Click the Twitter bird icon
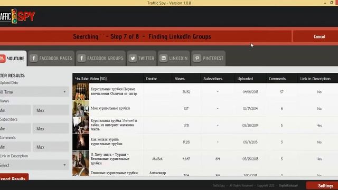This screenshot has height=190, width=338. 133,58
